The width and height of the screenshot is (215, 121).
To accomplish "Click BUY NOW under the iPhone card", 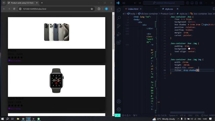I will coord(14,61).
